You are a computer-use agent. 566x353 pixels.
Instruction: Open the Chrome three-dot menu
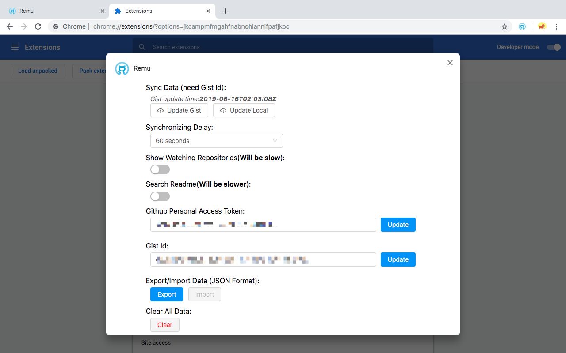click(x=556, y=26)
